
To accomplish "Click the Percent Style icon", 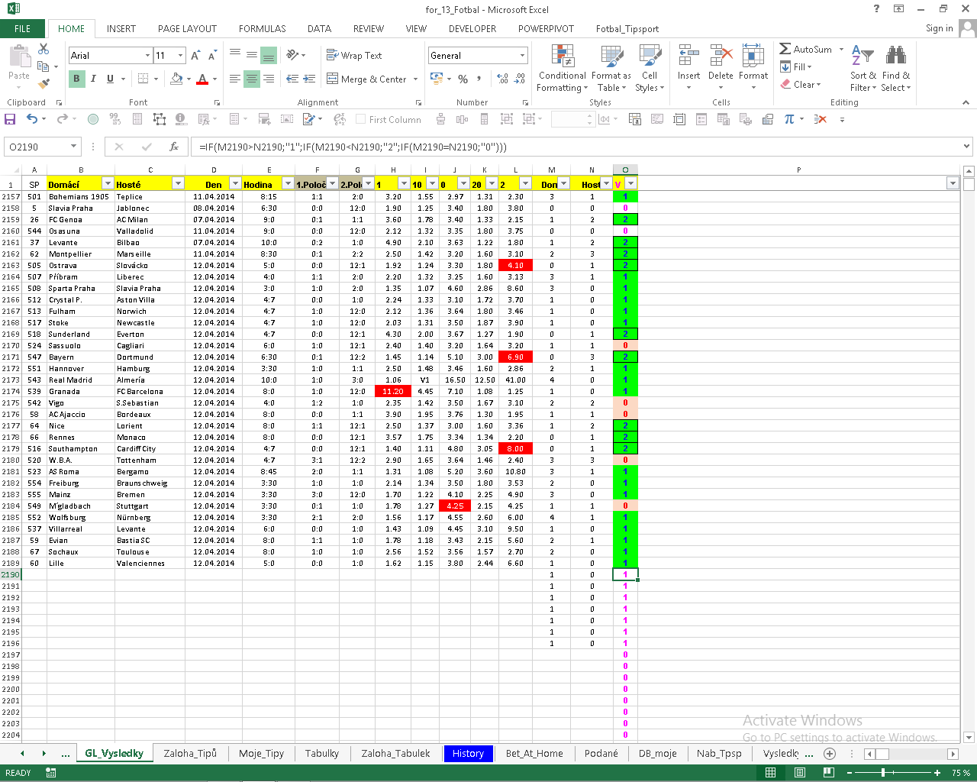I will (463, 79).
